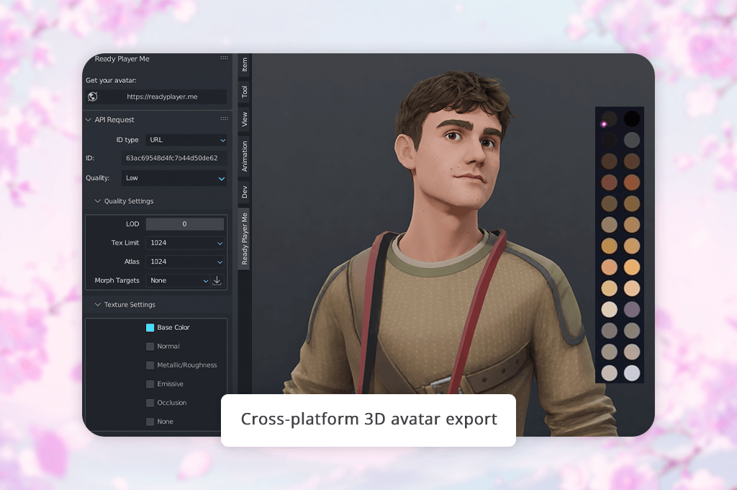Collapse the Quality Settings section
The image size is (737, 490).
tap(97, 201)
